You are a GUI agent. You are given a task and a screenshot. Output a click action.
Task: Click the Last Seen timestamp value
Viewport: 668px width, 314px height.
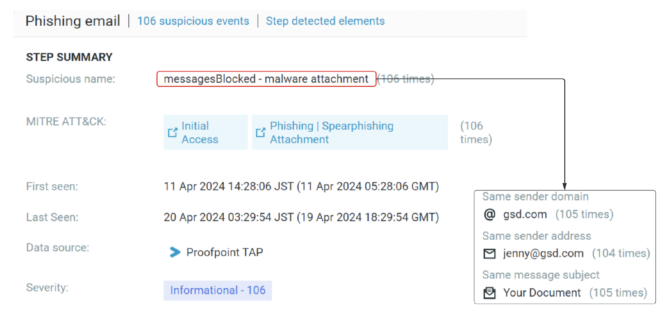point(301,218)
